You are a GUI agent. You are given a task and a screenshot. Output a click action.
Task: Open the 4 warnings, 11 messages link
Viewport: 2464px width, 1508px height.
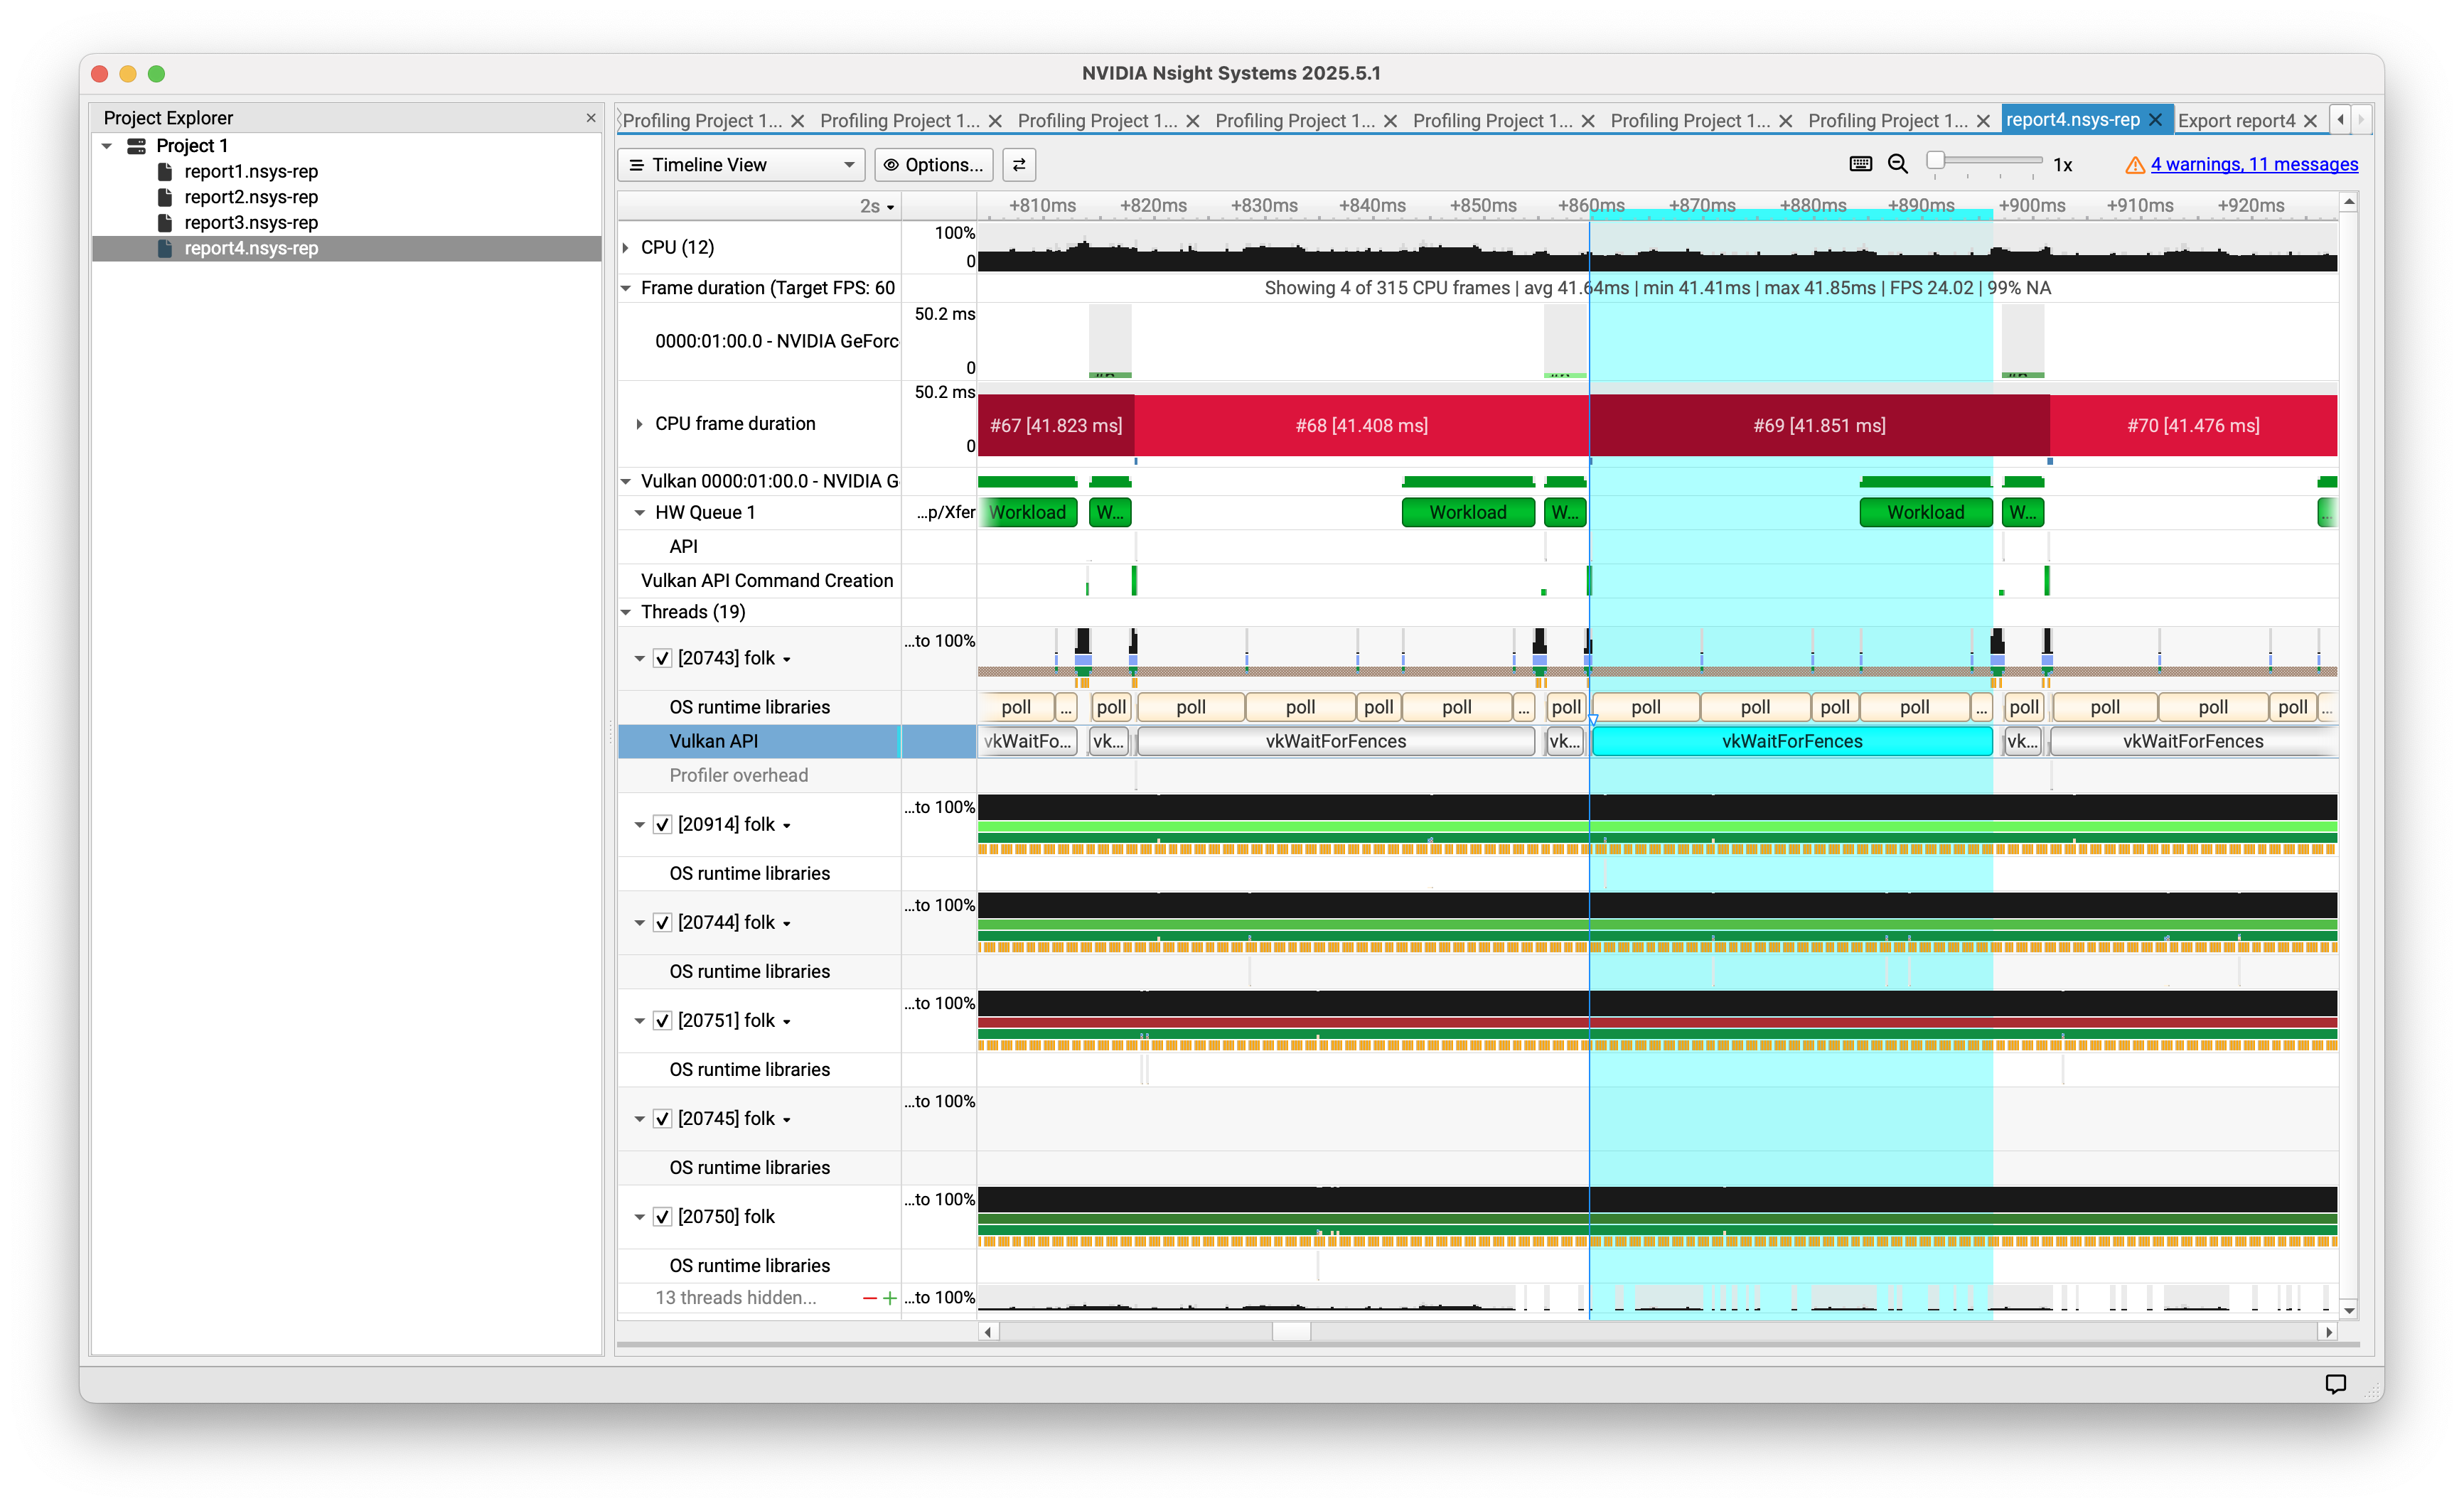click(x=2254, y=164)
